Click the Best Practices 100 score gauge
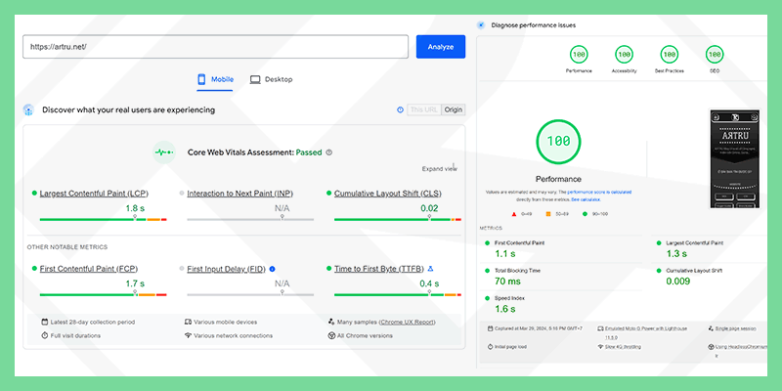782x391 pixels. (670, 55)
